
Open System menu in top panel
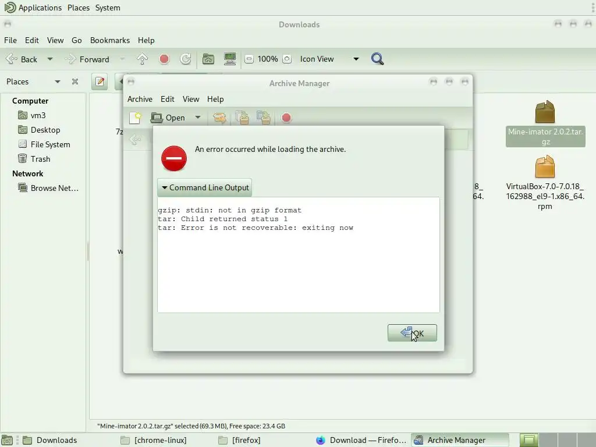108,8
